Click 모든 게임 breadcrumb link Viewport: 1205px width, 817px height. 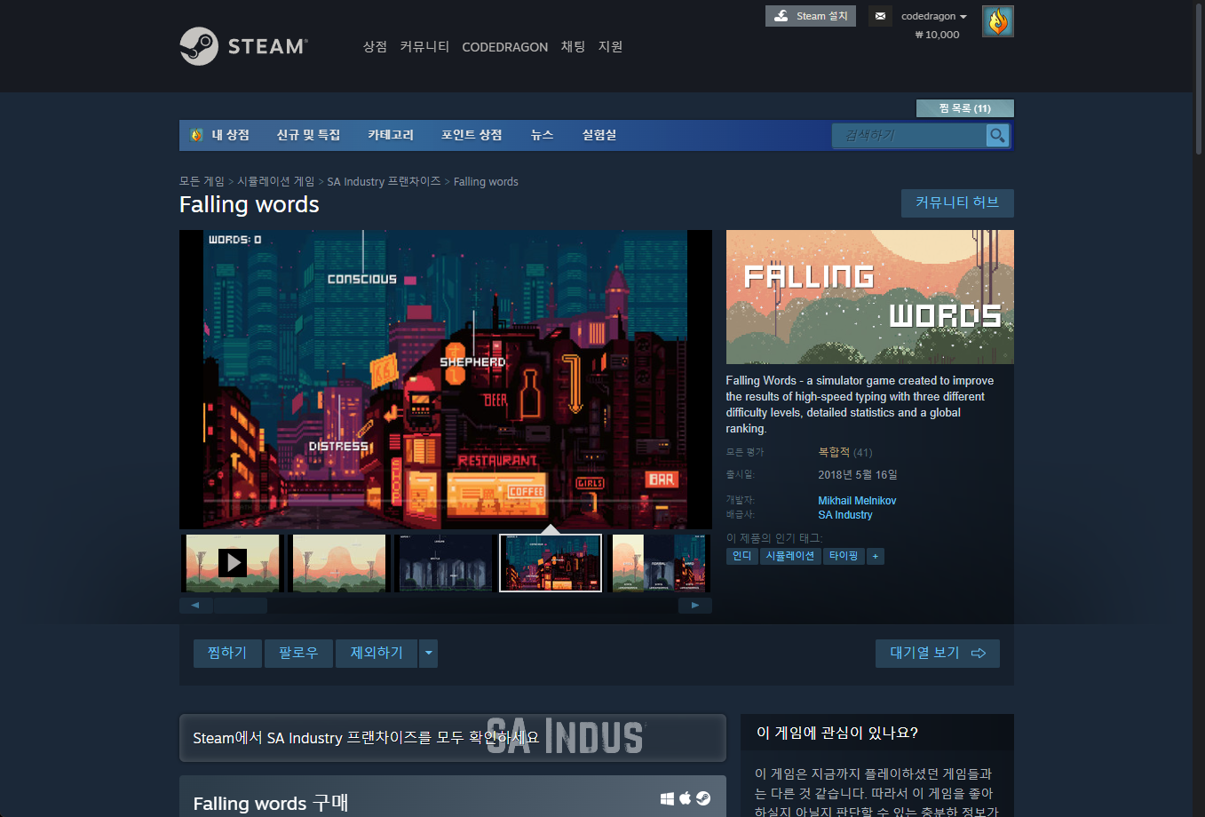[202, 181]
